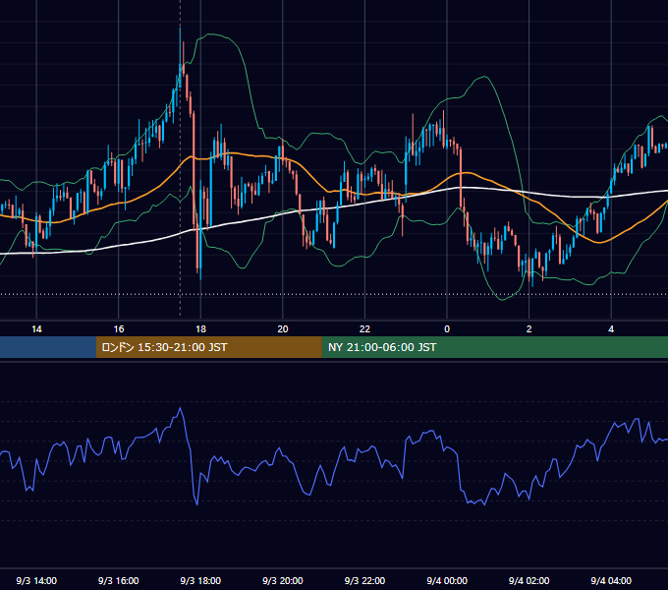
Task: Click the 9/3 18:00 label on oscillator axis
Action: [x=200, y=581]
